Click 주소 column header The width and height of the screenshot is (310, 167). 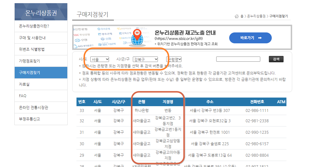coord(210,102)
